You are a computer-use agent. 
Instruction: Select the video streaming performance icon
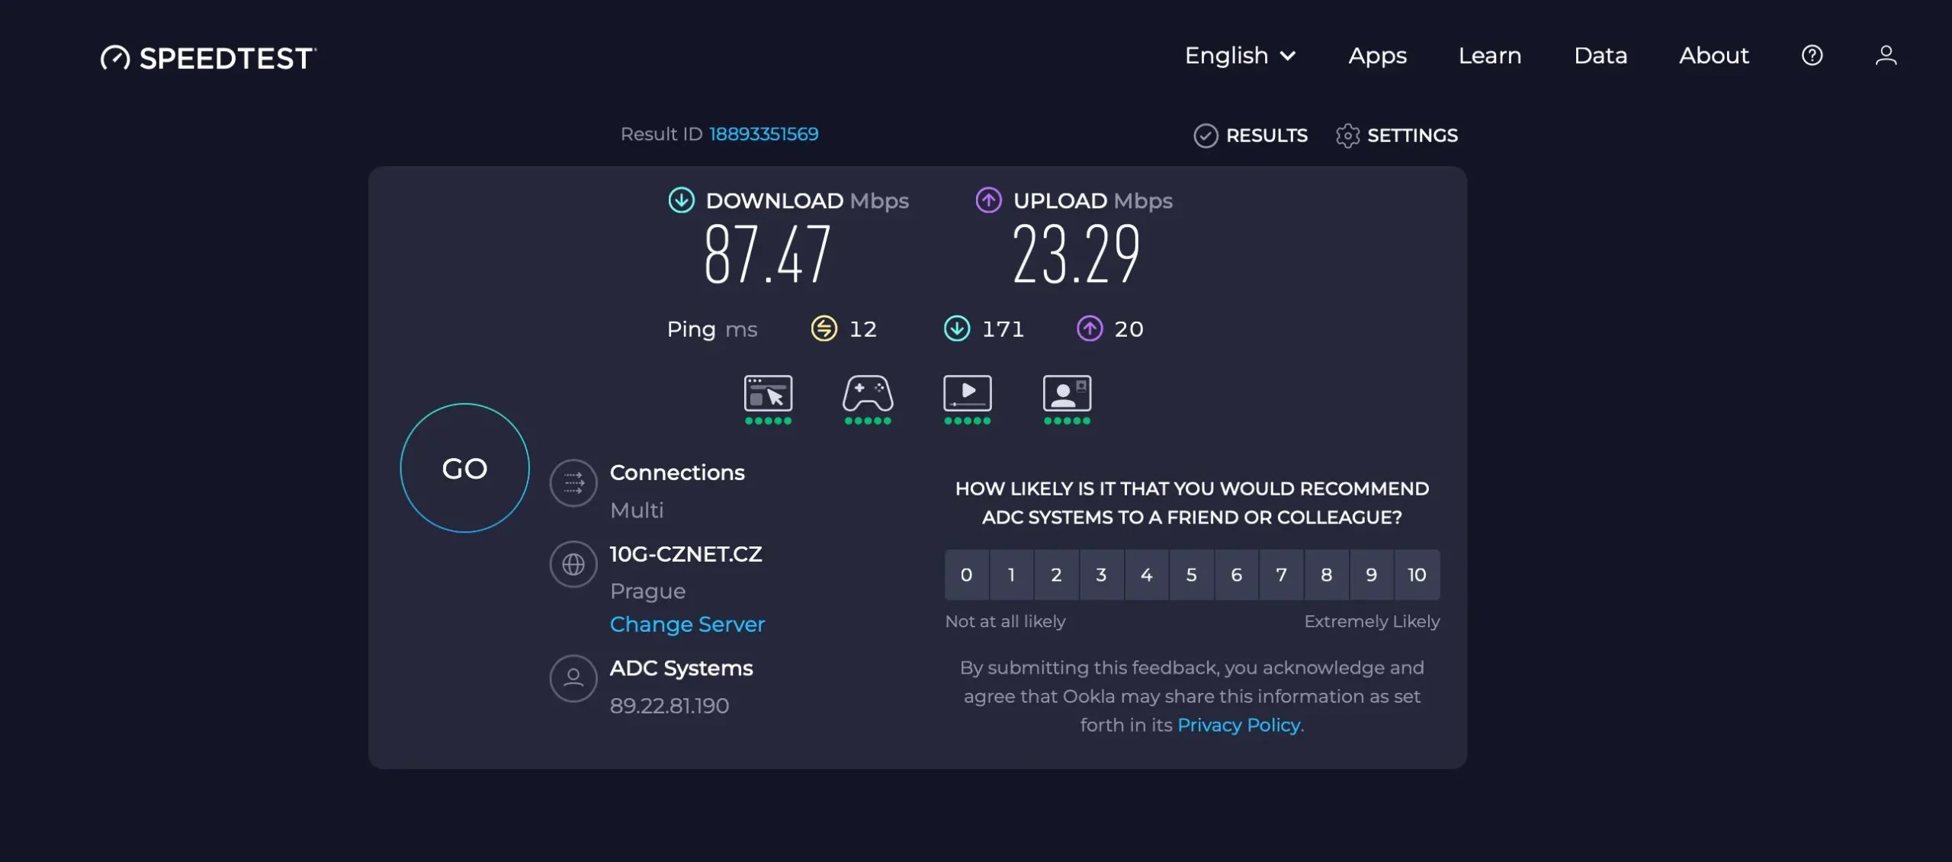pyautogui.click(x=967, y=393)
